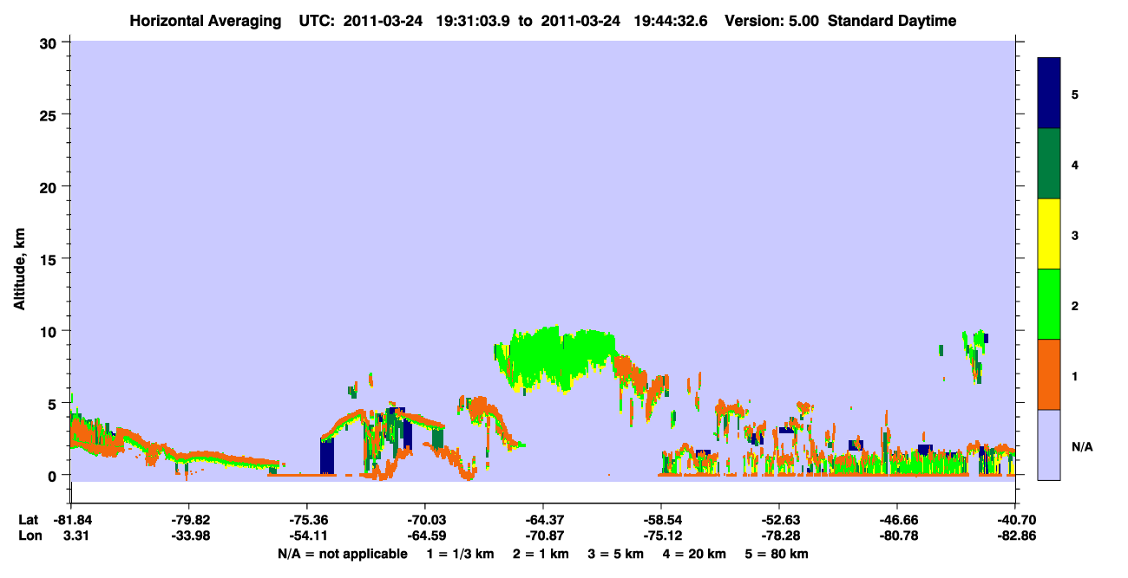This screenshot has height=578, width=1128.
Task: Click latitude value -79.82
Action: (189, 520)
